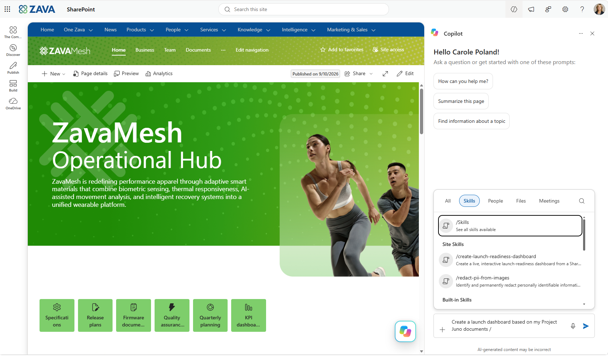Send the Copilot prompt

[586, 326]
